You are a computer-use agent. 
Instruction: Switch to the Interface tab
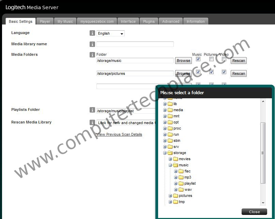[128, 21]
